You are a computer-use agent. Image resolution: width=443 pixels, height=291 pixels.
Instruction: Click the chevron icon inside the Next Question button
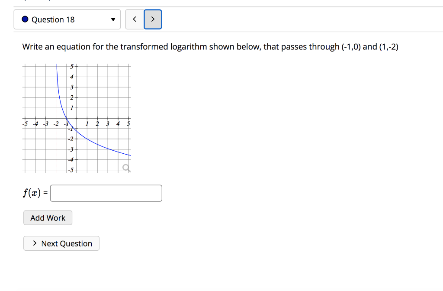34,243
